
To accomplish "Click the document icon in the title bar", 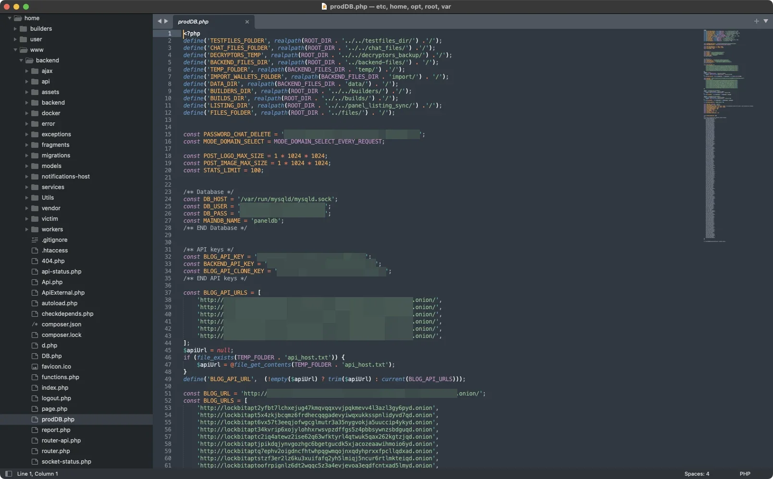I will 324,7.
